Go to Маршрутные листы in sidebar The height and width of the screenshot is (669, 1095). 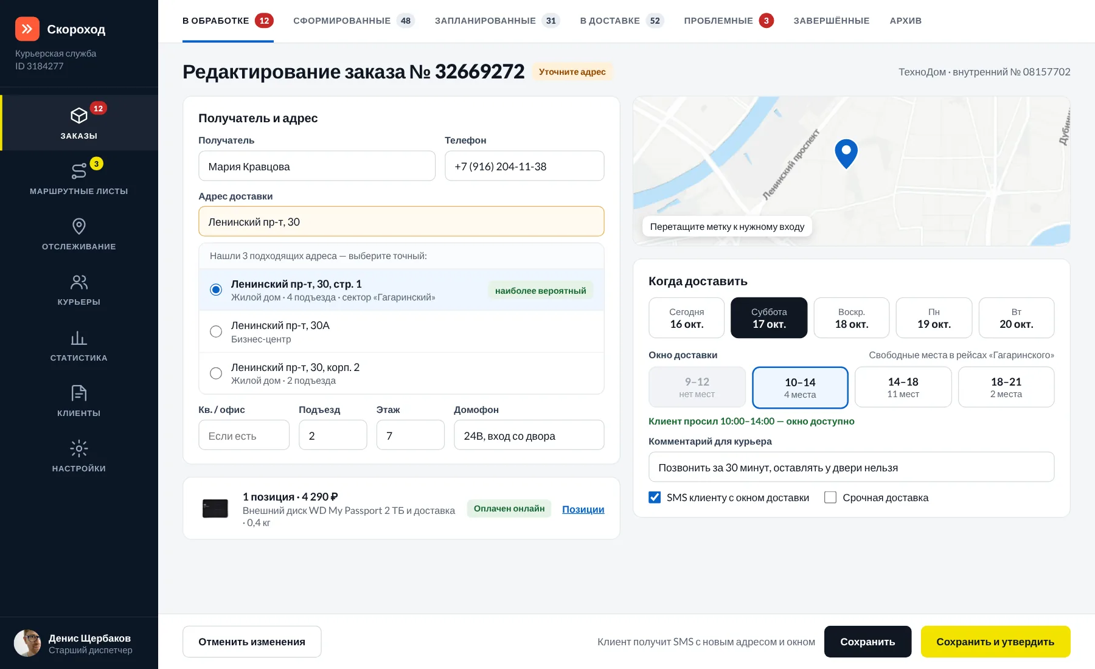coord(79,178)
